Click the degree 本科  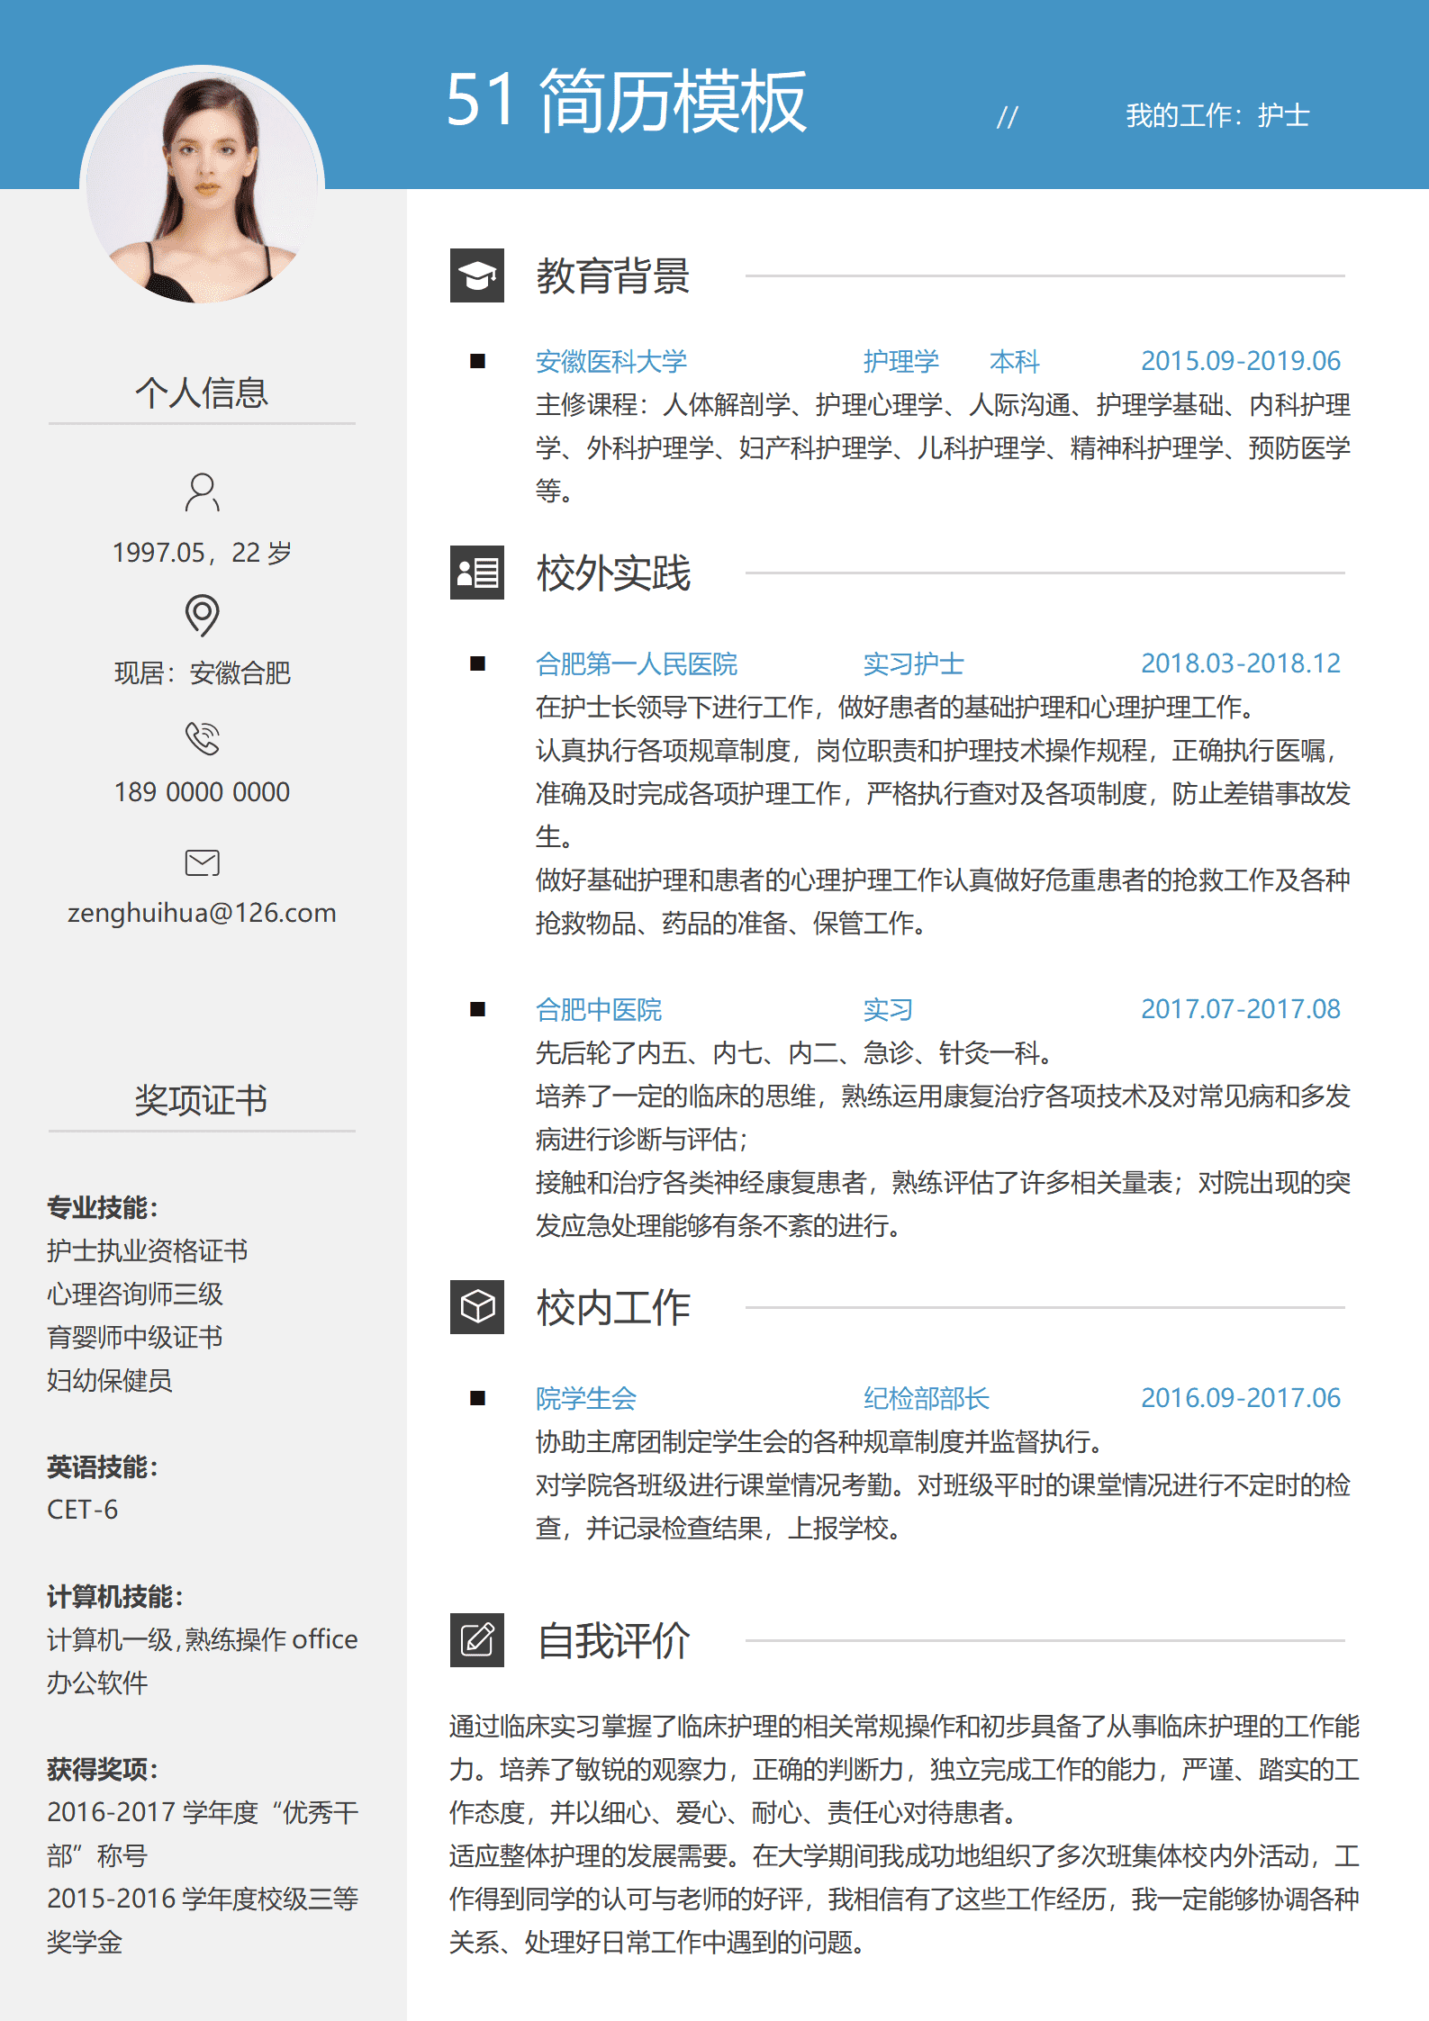(x=1015, y=361)
